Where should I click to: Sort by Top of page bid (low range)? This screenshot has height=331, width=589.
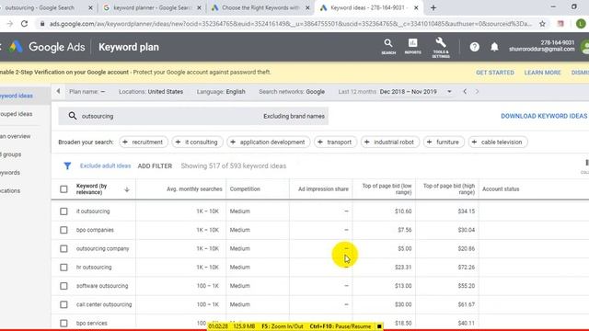click(387, 188)
